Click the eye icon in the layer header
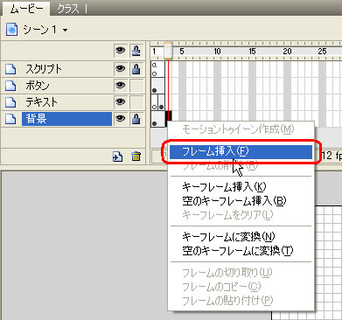The width and height of the screenshot is (342, 320). tap(120, 51)
